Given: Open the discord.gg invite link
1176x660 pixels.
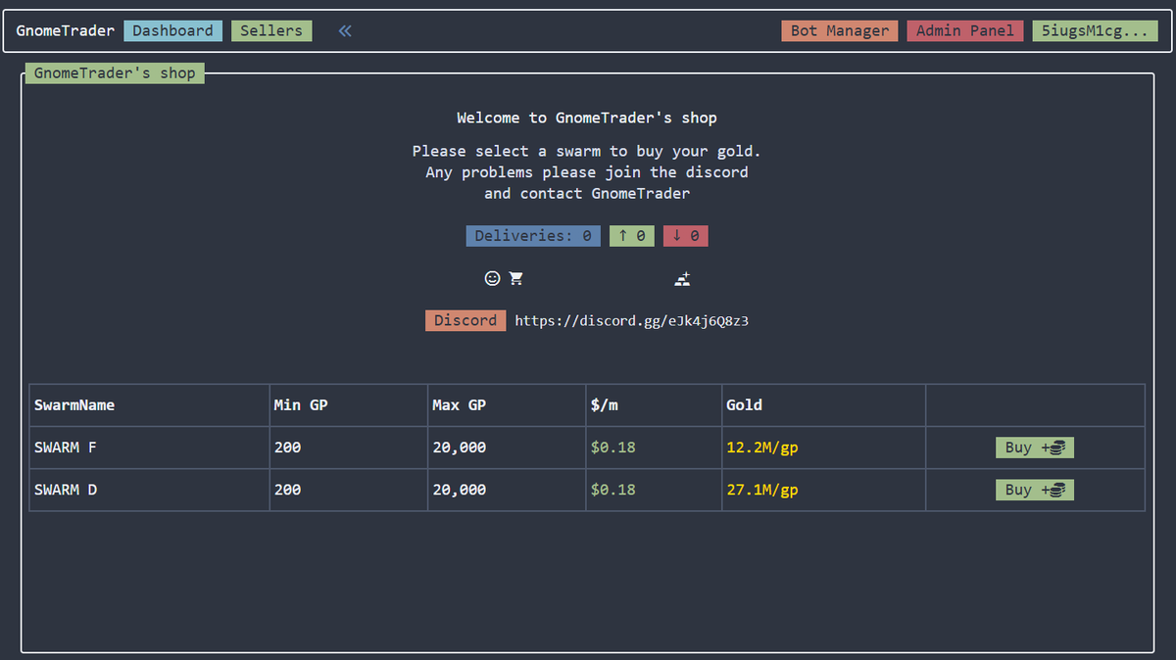Looking at the screenshot, I should click(631, 320).
